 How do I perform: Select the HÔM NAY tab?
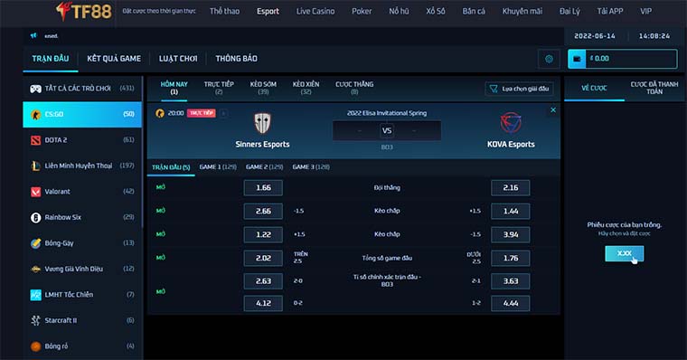click(174, 88)
